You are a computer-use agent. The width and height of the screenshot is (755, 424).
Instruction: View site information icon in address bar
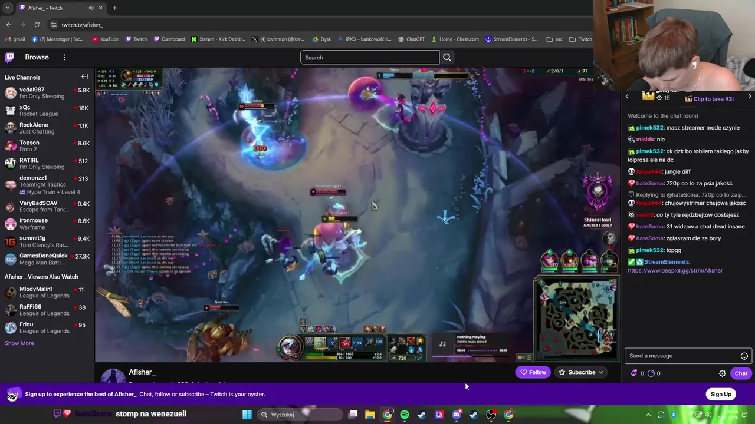tap(54, 25)
